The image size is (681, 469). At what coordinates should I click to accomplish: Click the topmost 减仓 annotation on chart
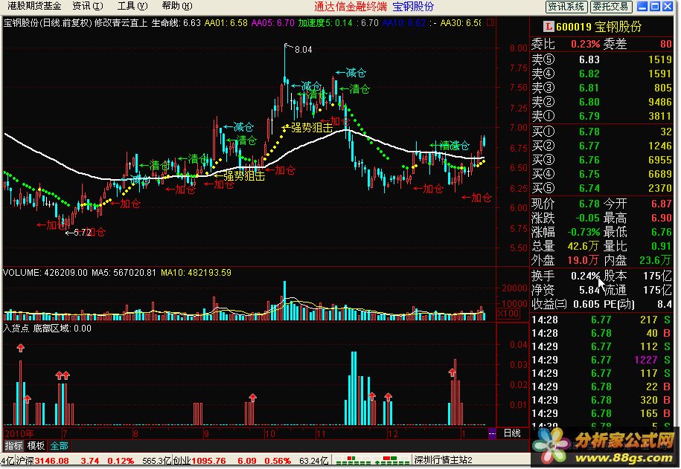(351, 73)
